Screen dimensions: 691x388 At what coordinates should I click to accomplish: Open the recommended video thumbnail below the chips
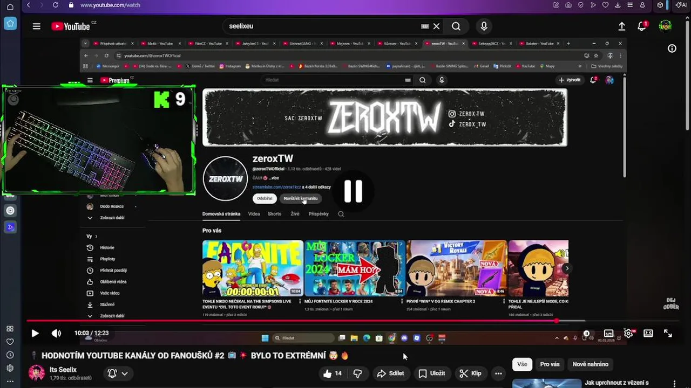(546, 384)
